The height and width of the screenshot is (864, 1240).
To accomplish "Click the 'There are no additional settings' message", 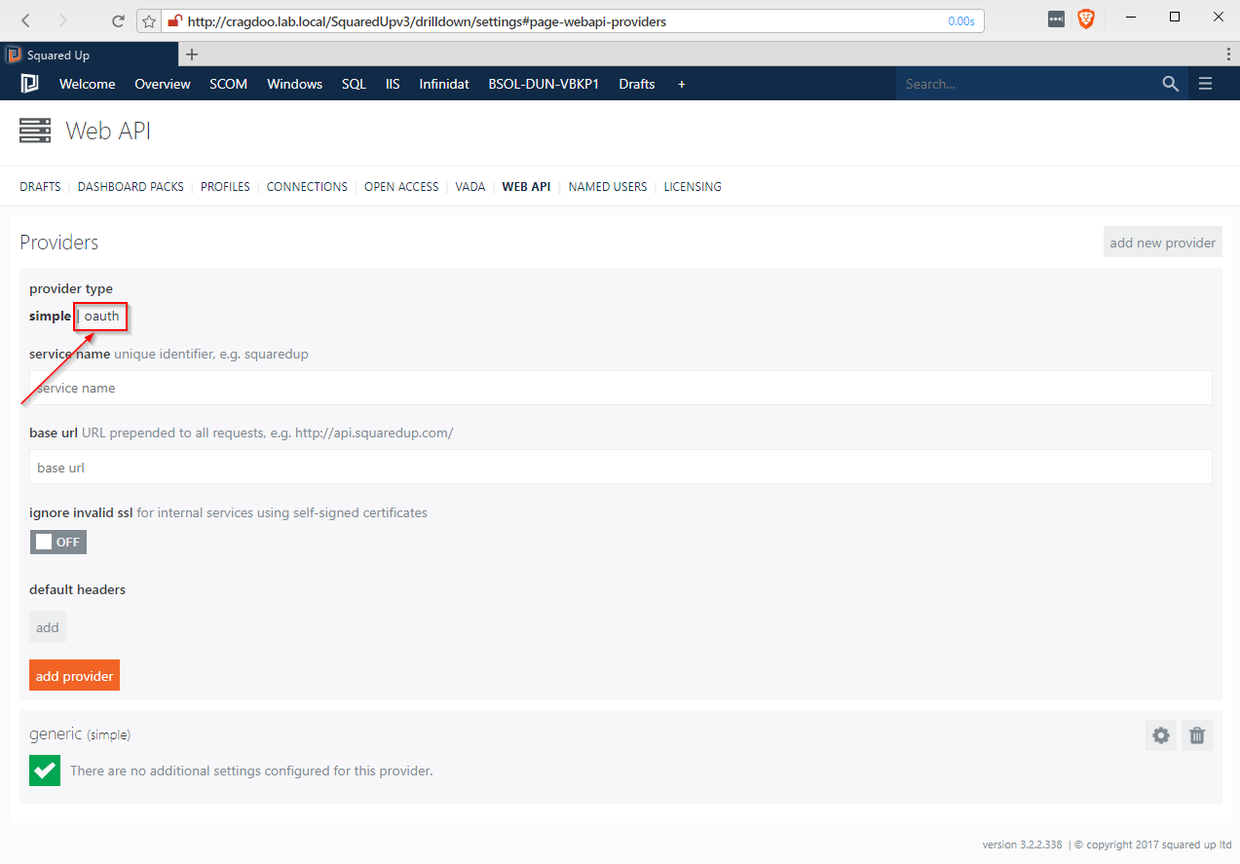I will (x=251, y=770).
